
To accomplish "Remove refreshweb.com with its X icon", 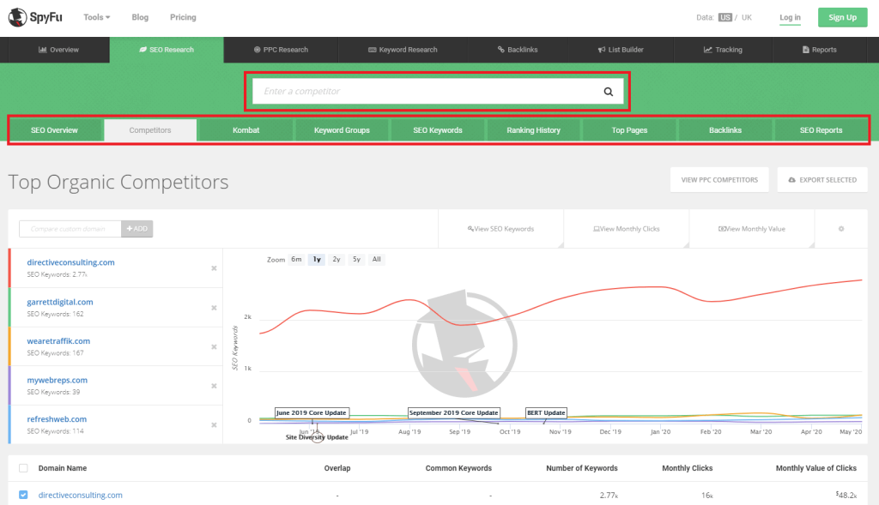I will click(x=214, y=425).
